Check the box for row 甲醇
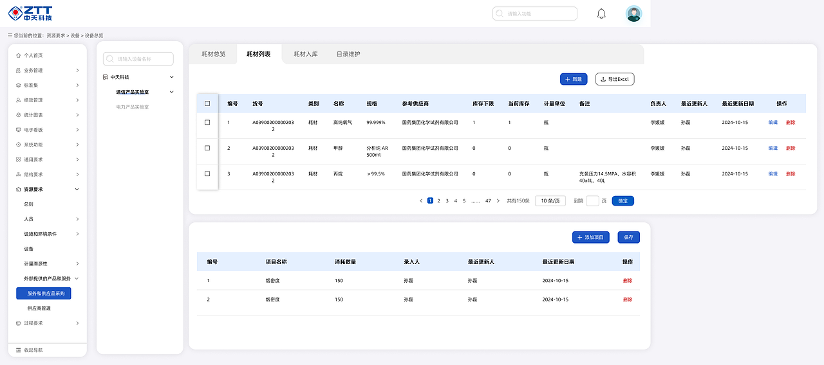Viewport: 824px width, 365px height. pyautogui.click(x=207, y=148)
